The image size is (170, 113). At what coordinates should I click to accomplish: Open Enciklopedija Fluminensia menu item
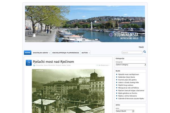[x=65, y=53]
